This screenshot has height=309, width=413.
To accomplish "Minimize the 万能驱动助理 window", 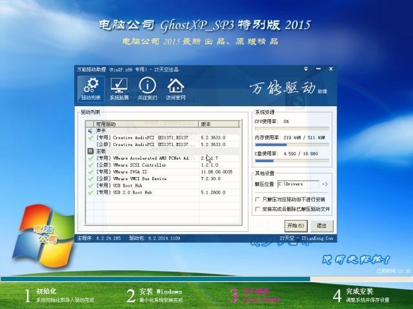I will [x=318, y=69].
